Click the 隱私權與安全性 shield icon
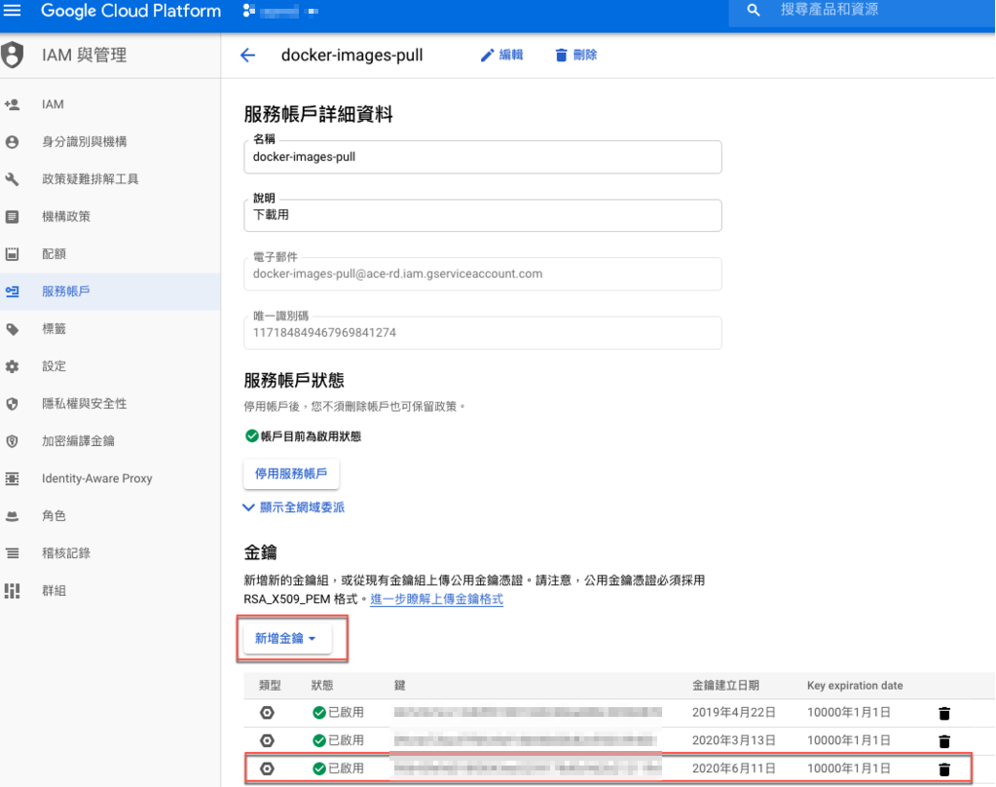The width and height of the screenshot is (996, 787). click(12, 403)
